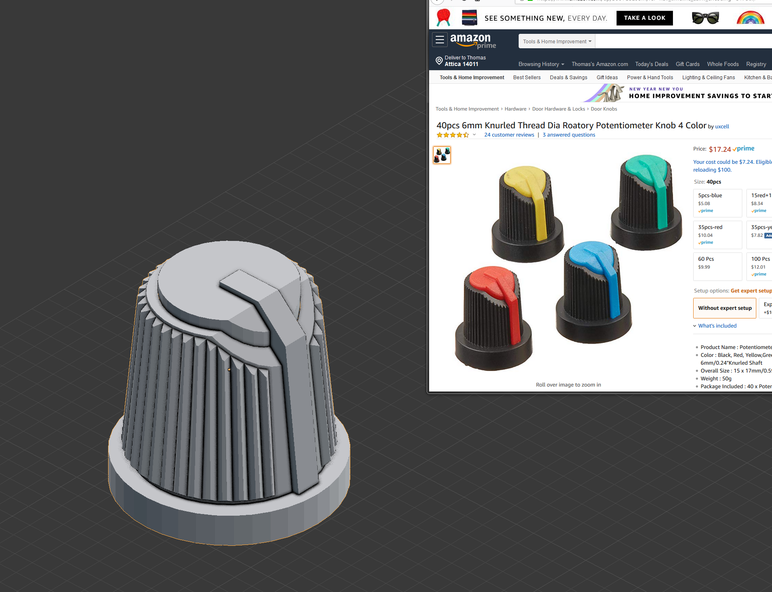Select the bold 'Tools & Home Improvement' subnav tab

[472, 77]
